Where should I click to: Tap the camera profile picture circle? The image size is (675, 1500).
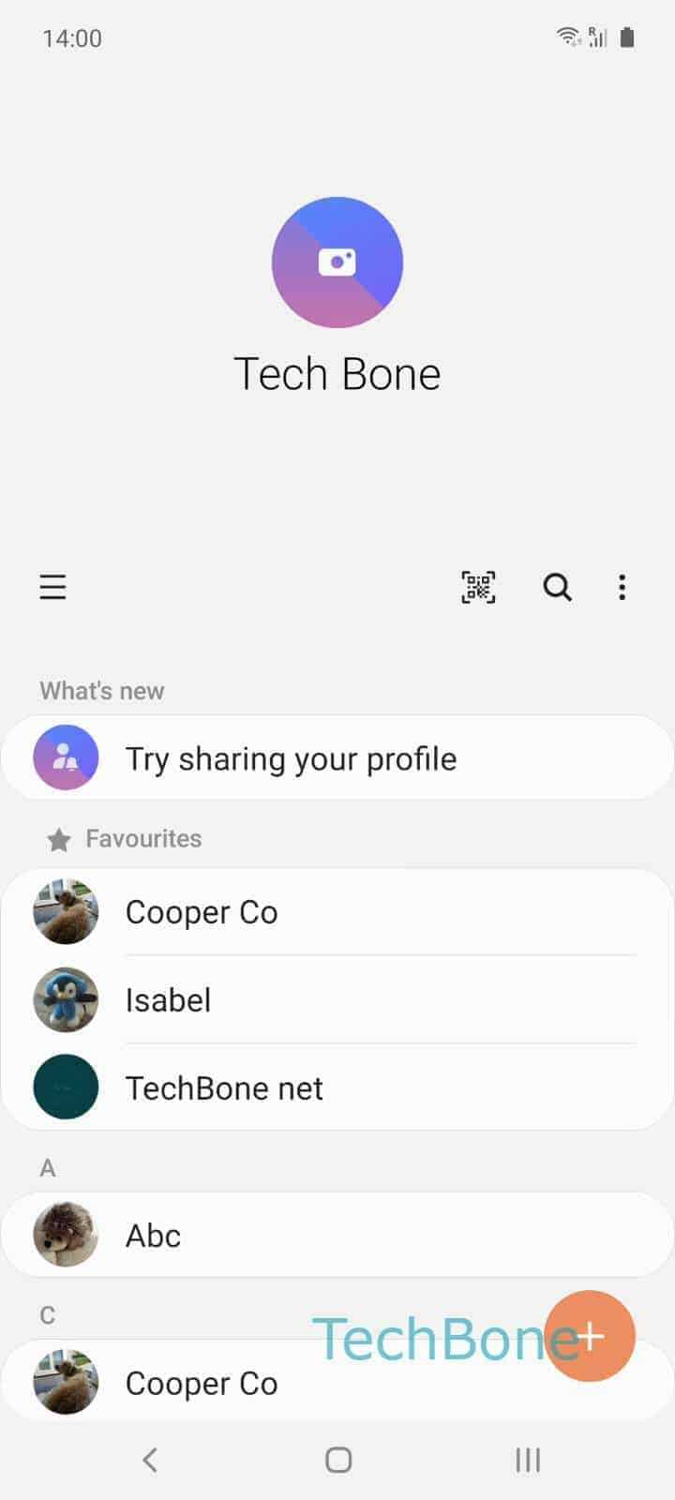pos(337,262)
